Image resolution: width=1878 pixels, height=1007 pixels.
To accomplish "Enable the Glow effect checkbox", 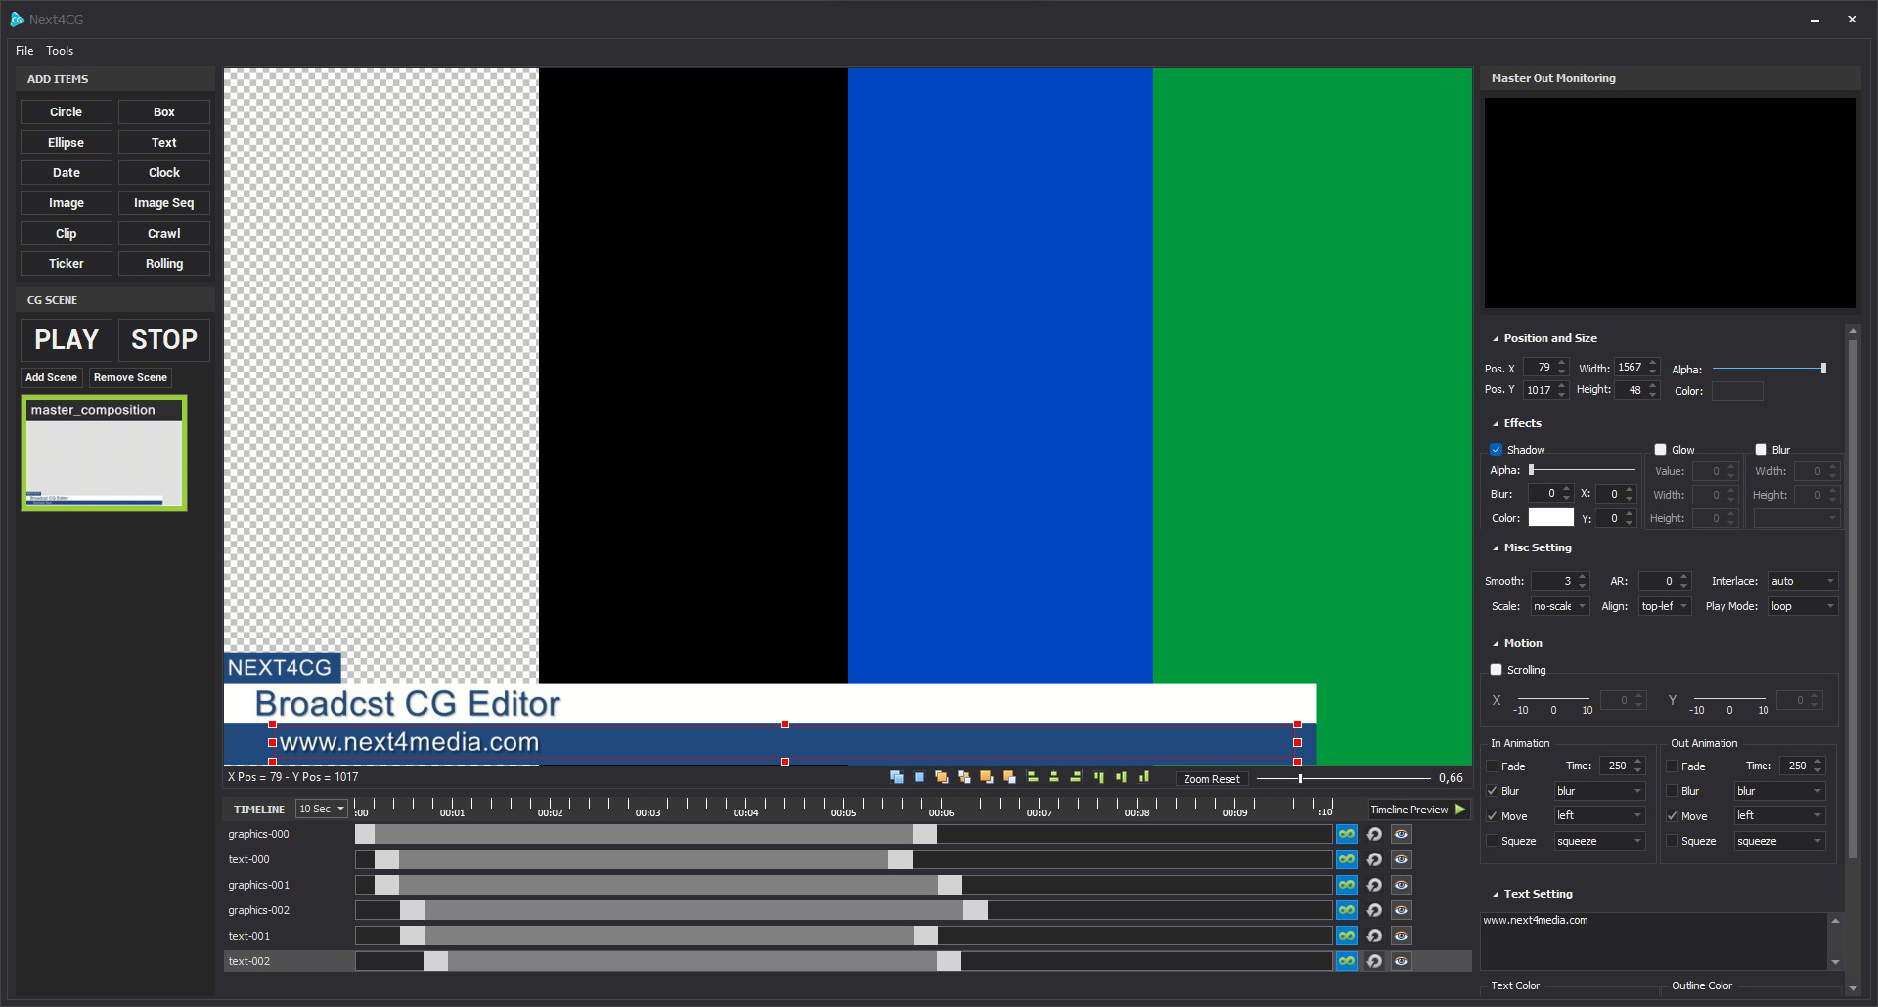I will click(x=1660, y=450).
